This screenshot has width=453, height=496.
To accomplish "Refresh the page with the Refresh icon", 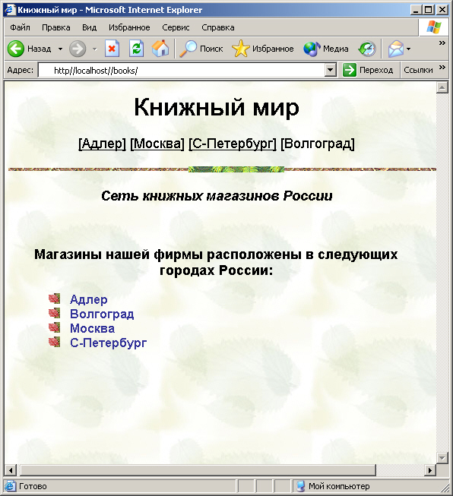I will tap(137, 49).
